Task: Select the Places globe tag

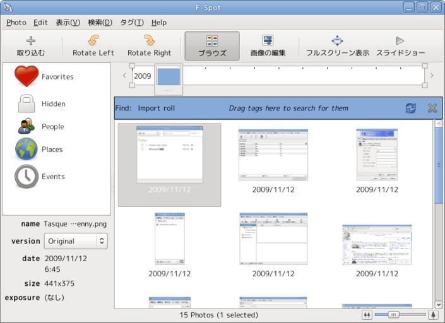Action: 27,150
